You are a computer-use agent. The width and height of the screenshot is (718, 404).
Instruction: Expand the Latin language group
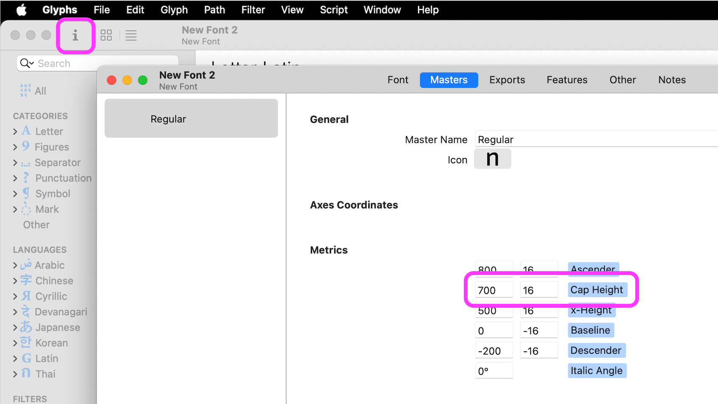[15, 359]
